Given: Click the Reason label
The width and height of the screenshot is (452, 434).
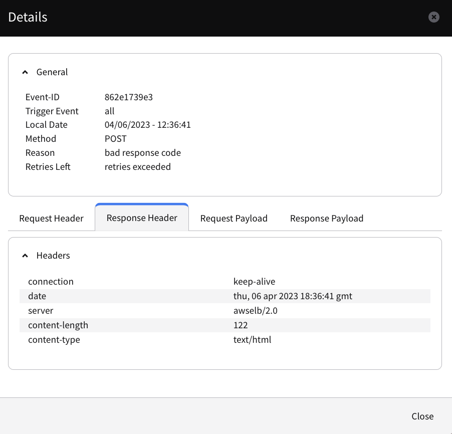Looking at the screenshot, I should [x=40, y=153].
